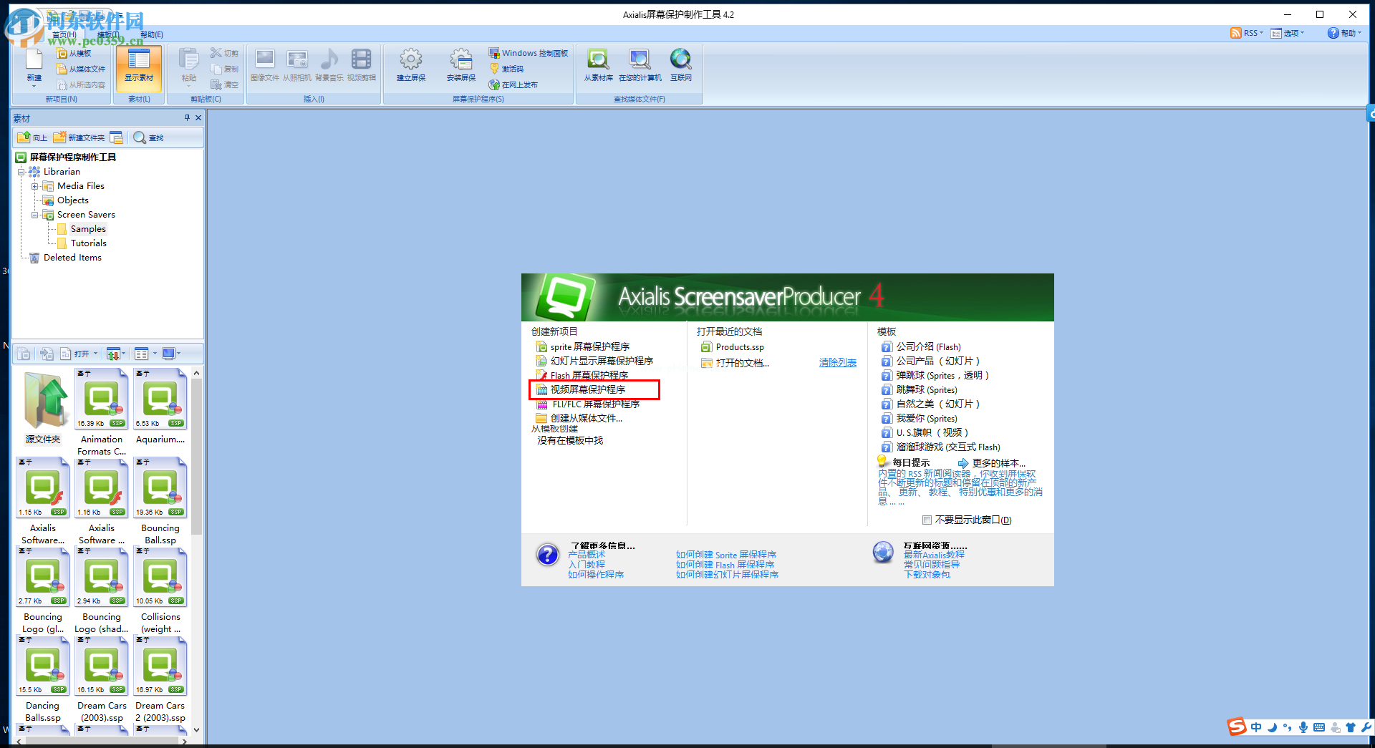This screenshot has height=748, width=1375.
Task: Expand the Media Files tree node
Action: coord(34,186)
